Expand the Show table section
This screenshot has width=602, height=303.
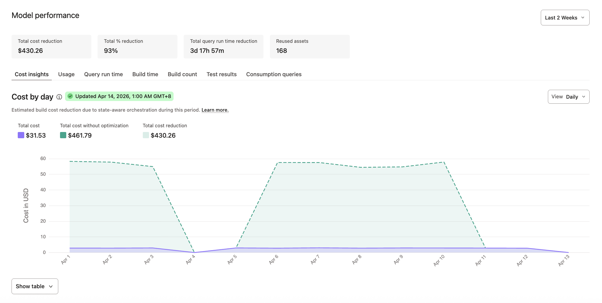34,286
